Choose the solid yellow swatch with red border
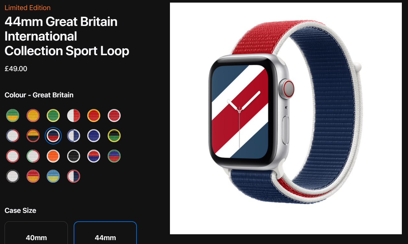The image size is (408, 244). 33,116
